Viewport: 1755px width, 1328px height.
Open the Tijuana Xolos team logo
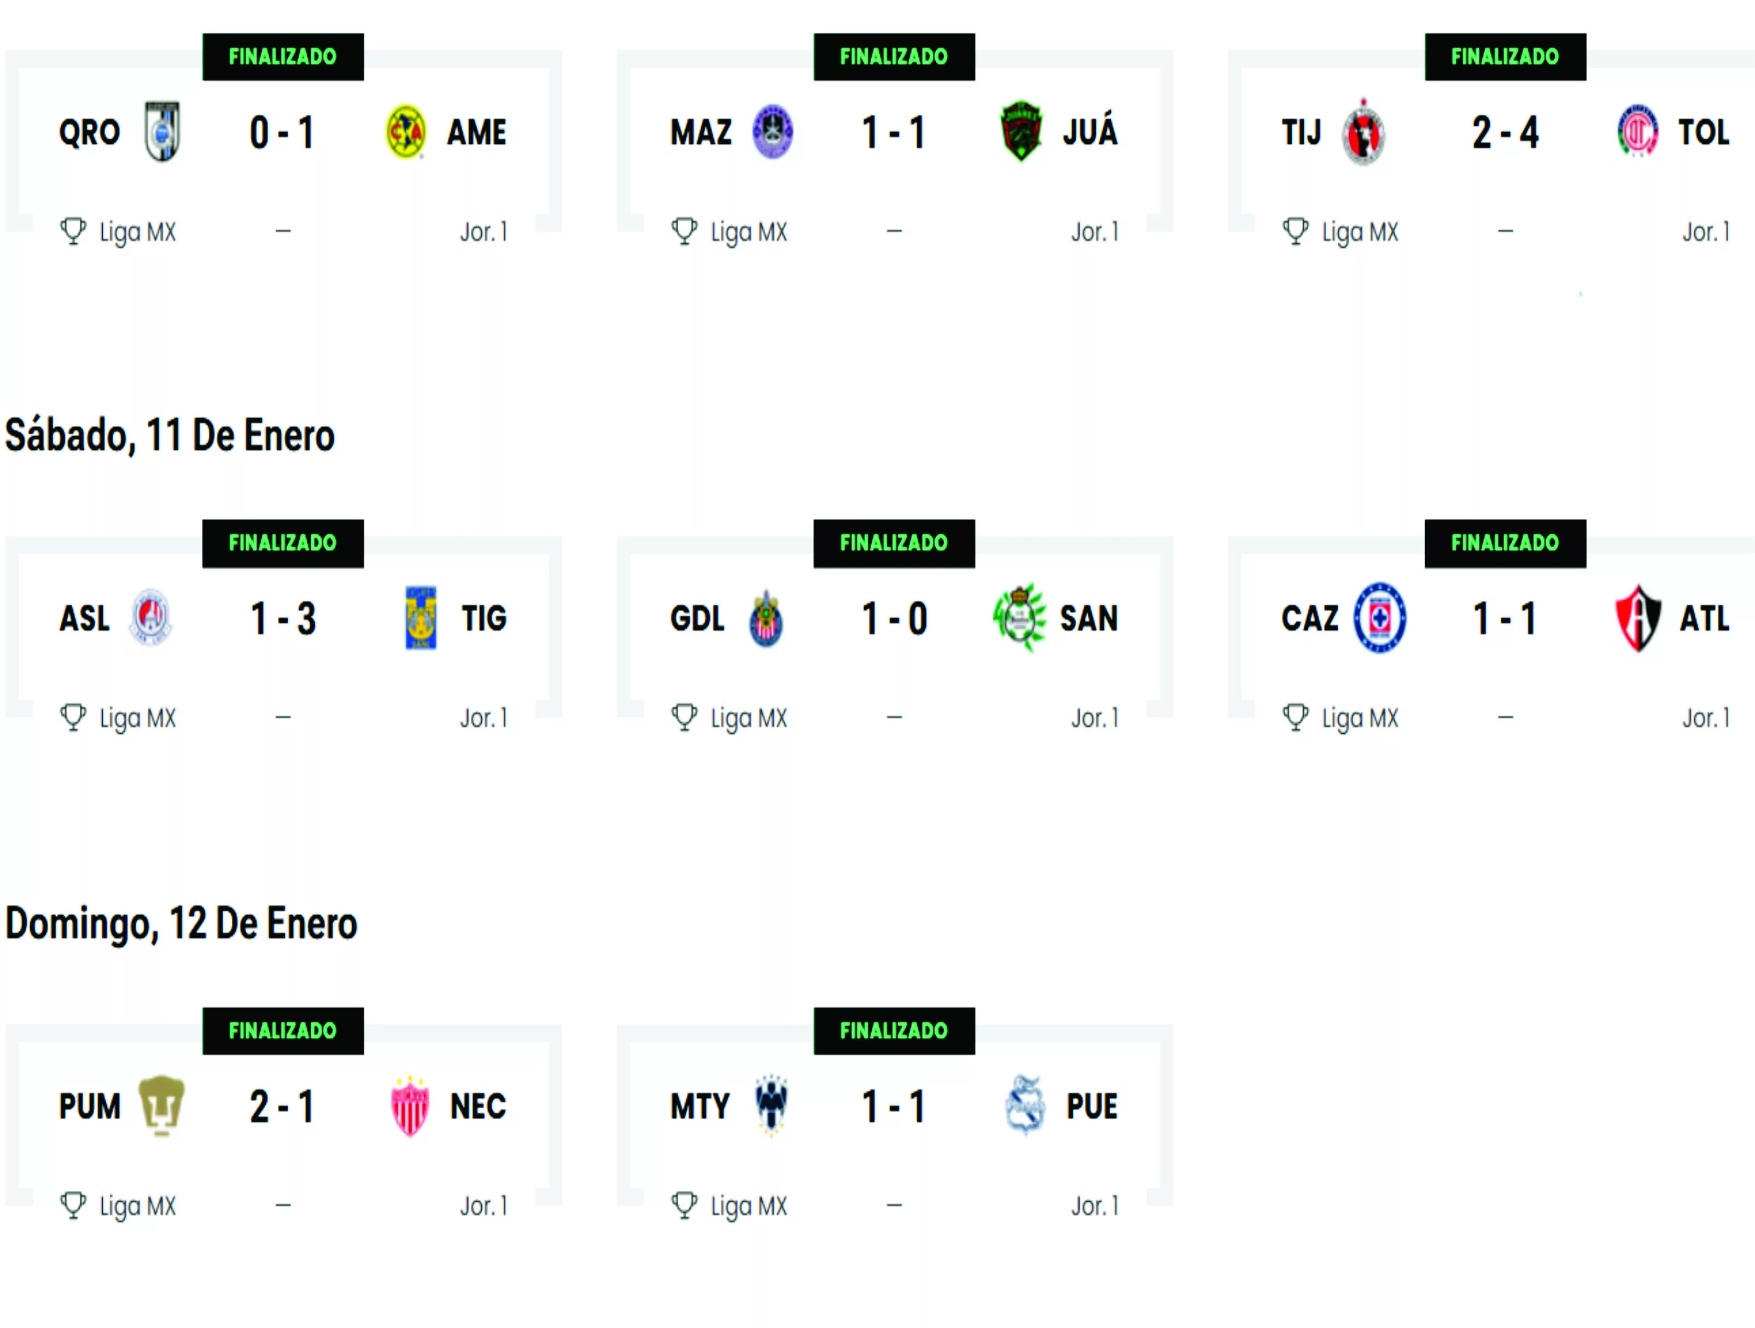(1363, 132)
